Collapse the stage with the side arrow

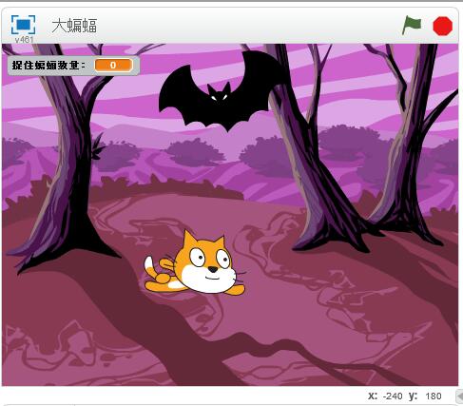[x=459, y=396]
